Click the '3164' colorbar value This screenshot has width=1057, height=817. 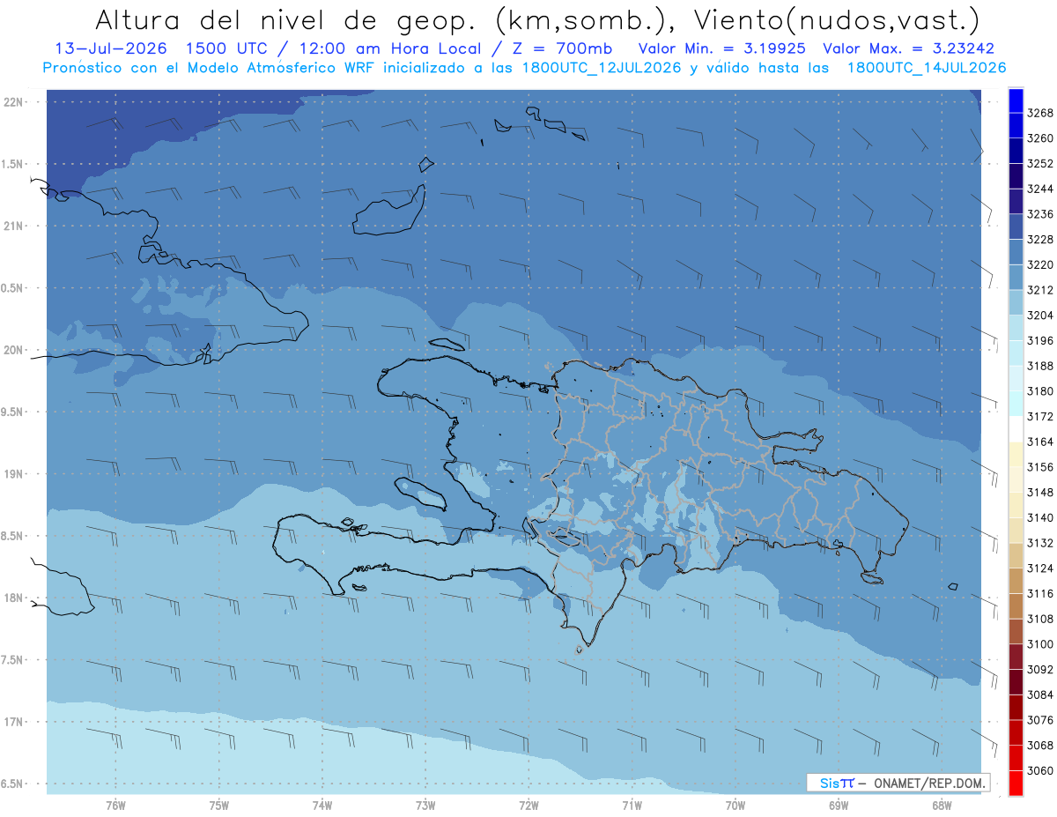[x=1040, y=442]
